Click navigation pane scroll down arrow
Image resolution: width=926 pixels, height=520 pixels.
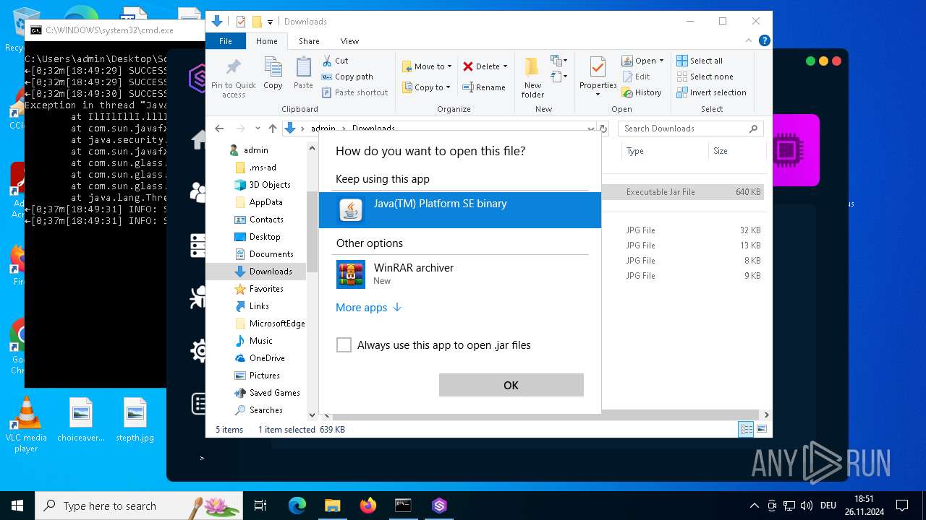coord(312,415)
